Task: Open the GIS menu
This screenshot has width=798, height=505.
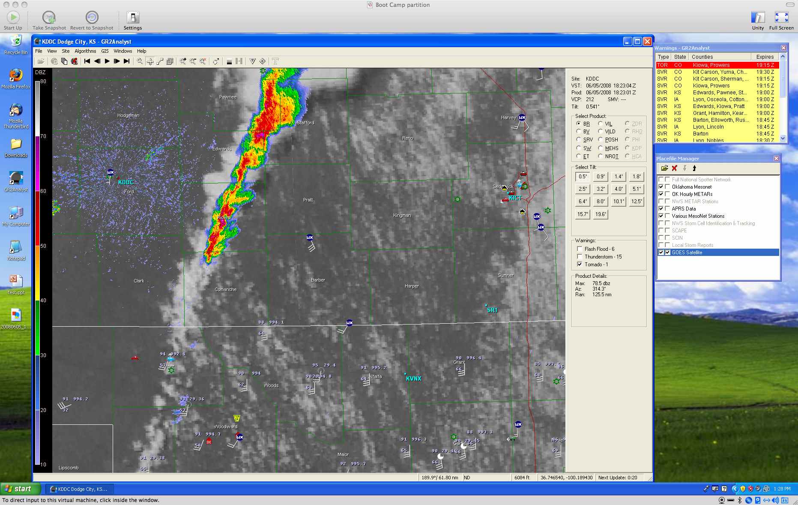Action: (x=105, y=51)
